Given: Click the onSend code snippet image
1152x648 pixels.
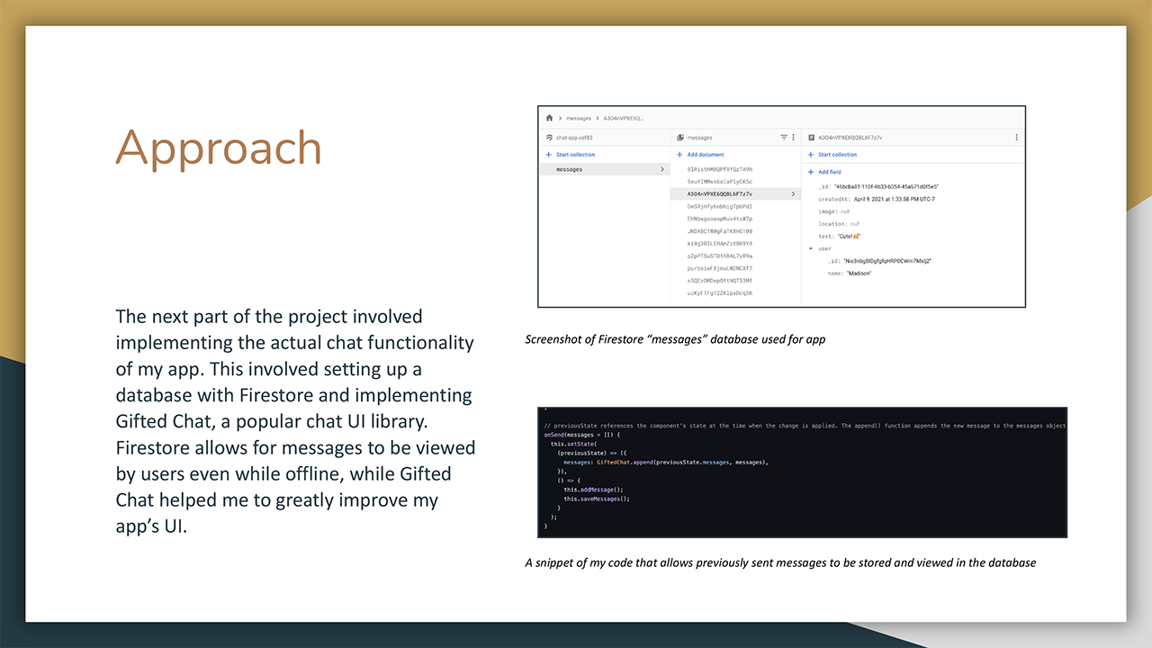Looking at the screenshot, I should coord(802,472).
